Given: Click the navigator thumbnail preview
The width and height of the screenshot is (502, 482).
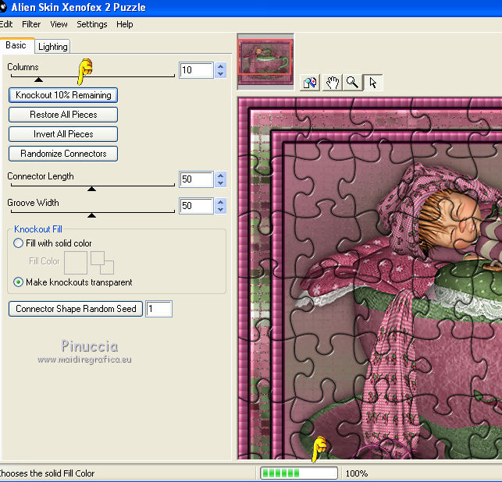Looking at the screenshot, I should pyautogui.click(x=265, y=62).
